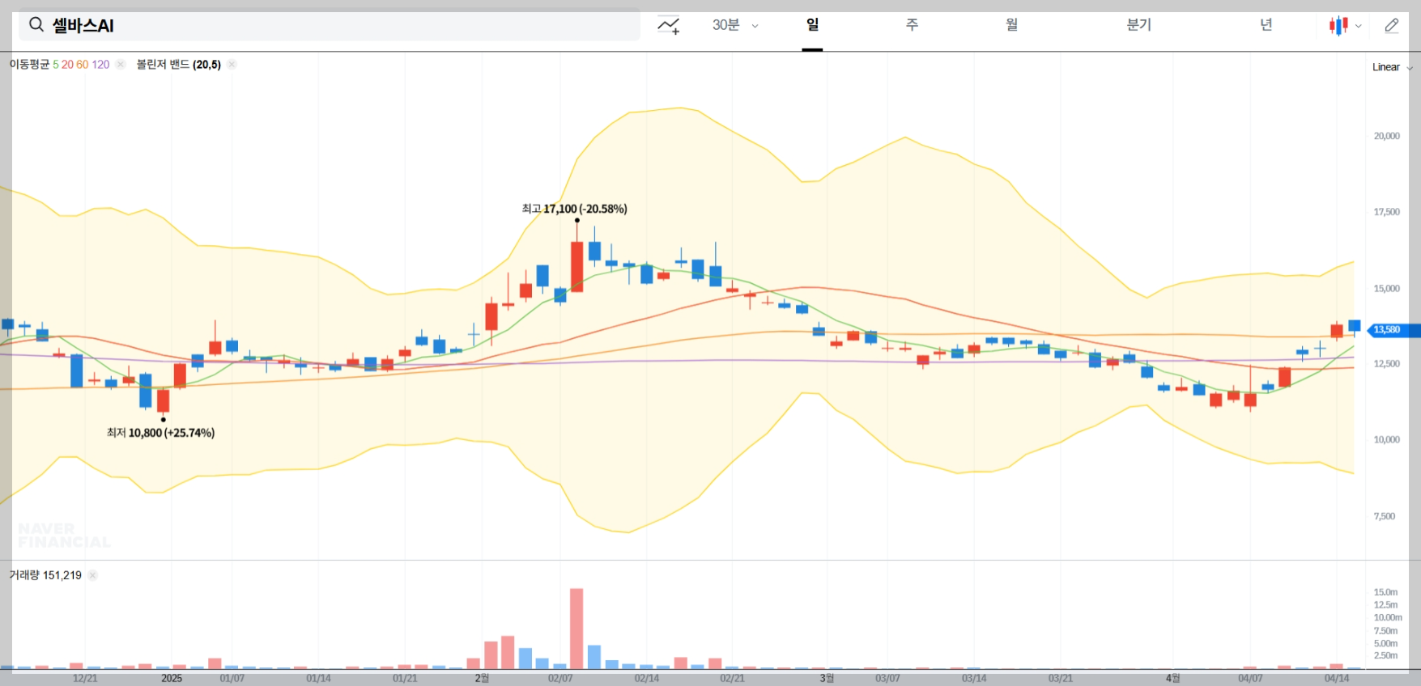Click the search magnifier icon
The height and width of the screenshot is (686, 1421).
click(36, 25)
